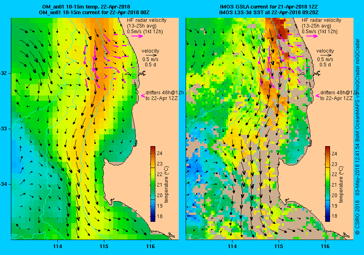Click 'HF radar velocity' label in IMOS map
The width and height of the screenshot is (364, 255).
click(x=321, y=20)
